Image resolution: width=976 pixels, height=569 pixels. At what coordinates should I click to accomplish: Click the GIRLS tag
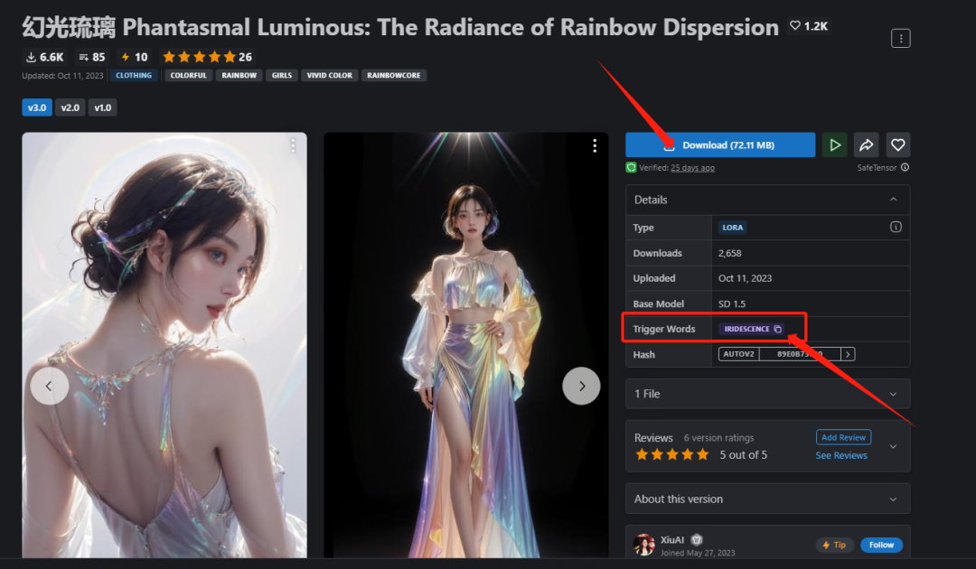click(281, 75)
